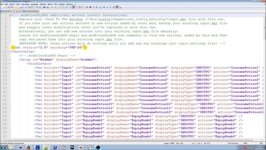
Task: Collapse the comment block fold on line 1
Action: point(10,15)
